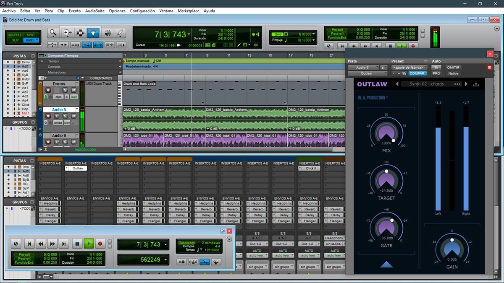Click Play in Edit window transport
The height and width of the screenshot is (283, 504).
click(402, 46)
